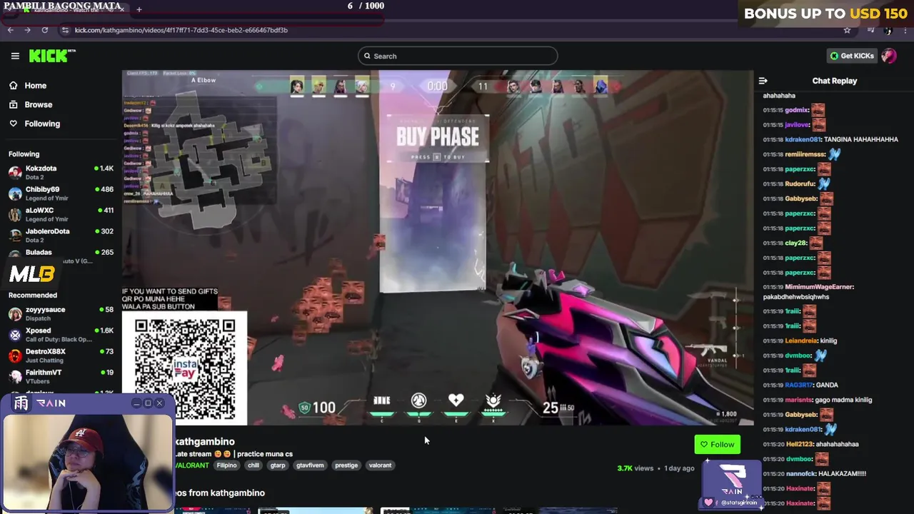Viewport: 914px width, 514px height.
Task: Click the Get KICKs button
Action: point(852,56)
